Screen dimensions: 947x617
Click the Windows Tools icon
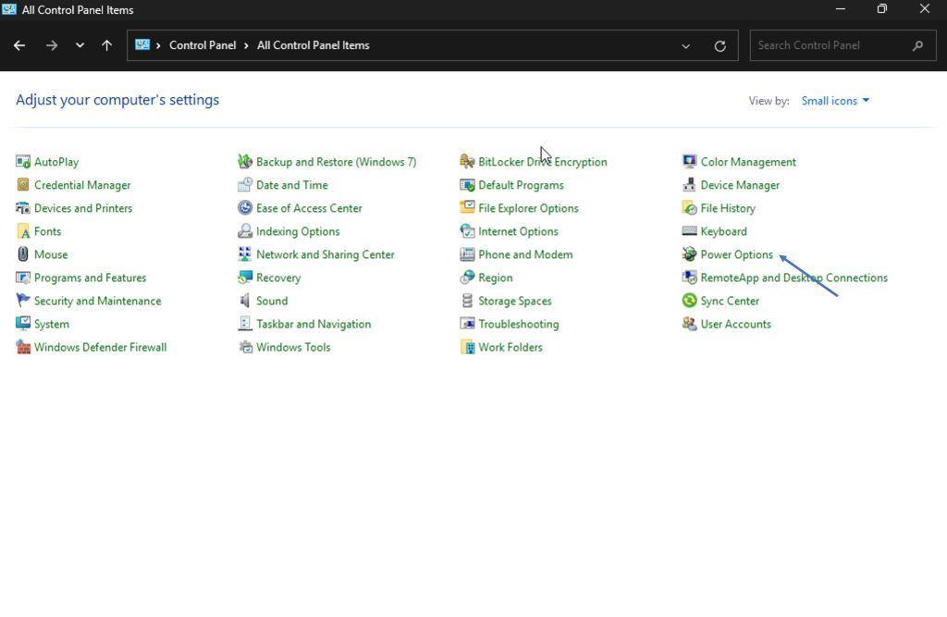pyautogui.click(x=244, y=347)
